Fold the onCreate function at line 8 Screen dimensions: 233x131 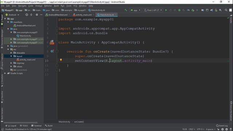(57, 51)
